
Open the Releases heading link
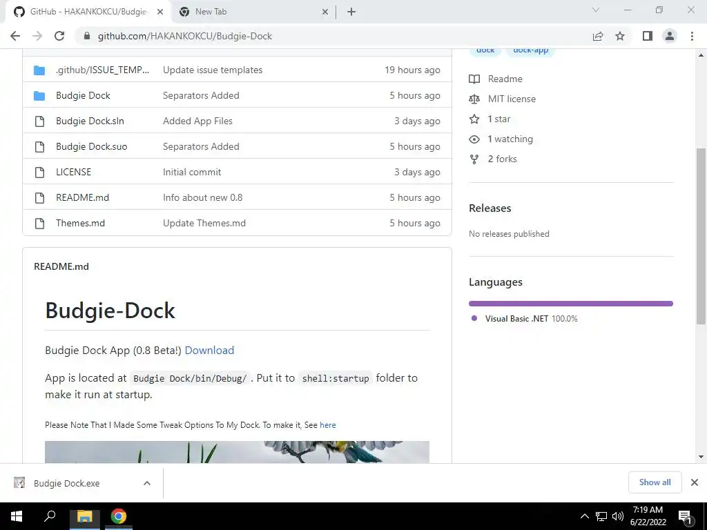(x=490, y=208)
